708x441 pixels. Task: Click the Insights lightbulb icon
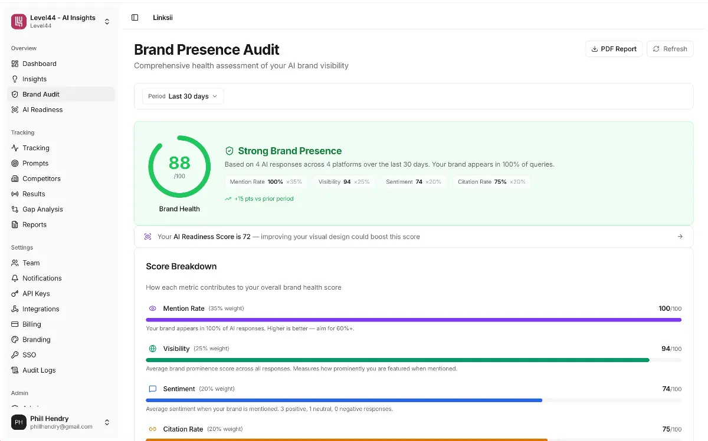coord(15,79)
